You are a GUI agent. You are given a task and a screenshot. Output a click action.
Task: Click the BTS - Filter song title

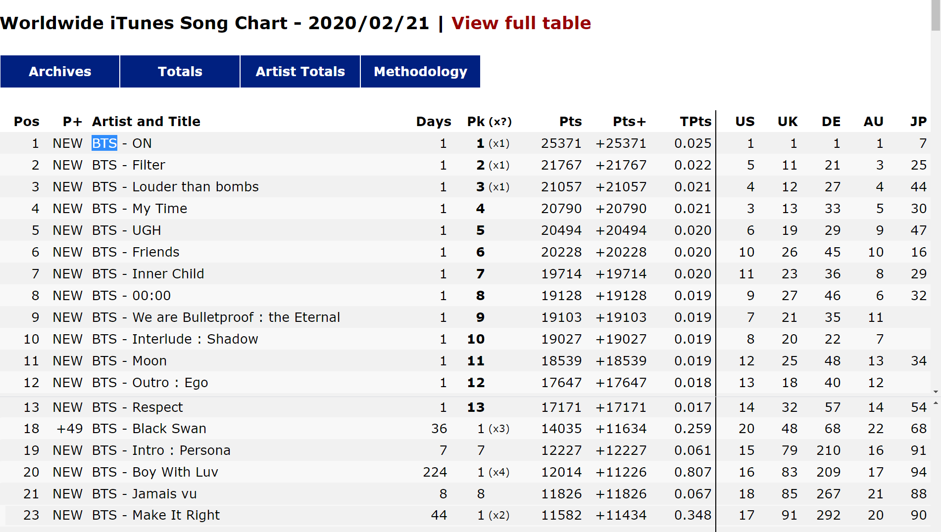tap(129, 165)
